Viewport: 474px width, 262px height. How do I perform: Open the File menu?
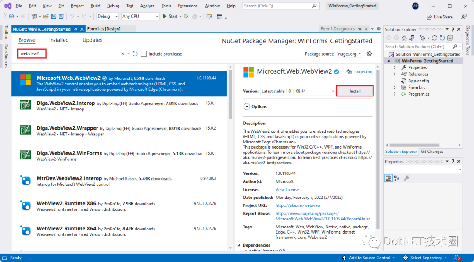18,6
